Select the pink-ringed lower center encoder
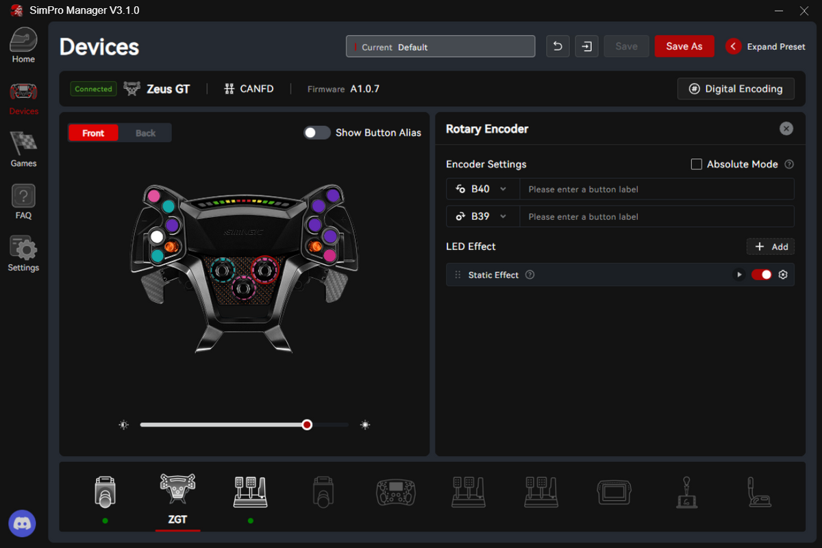The height and width of the screenshot is (548, 822). pos(243,288)
